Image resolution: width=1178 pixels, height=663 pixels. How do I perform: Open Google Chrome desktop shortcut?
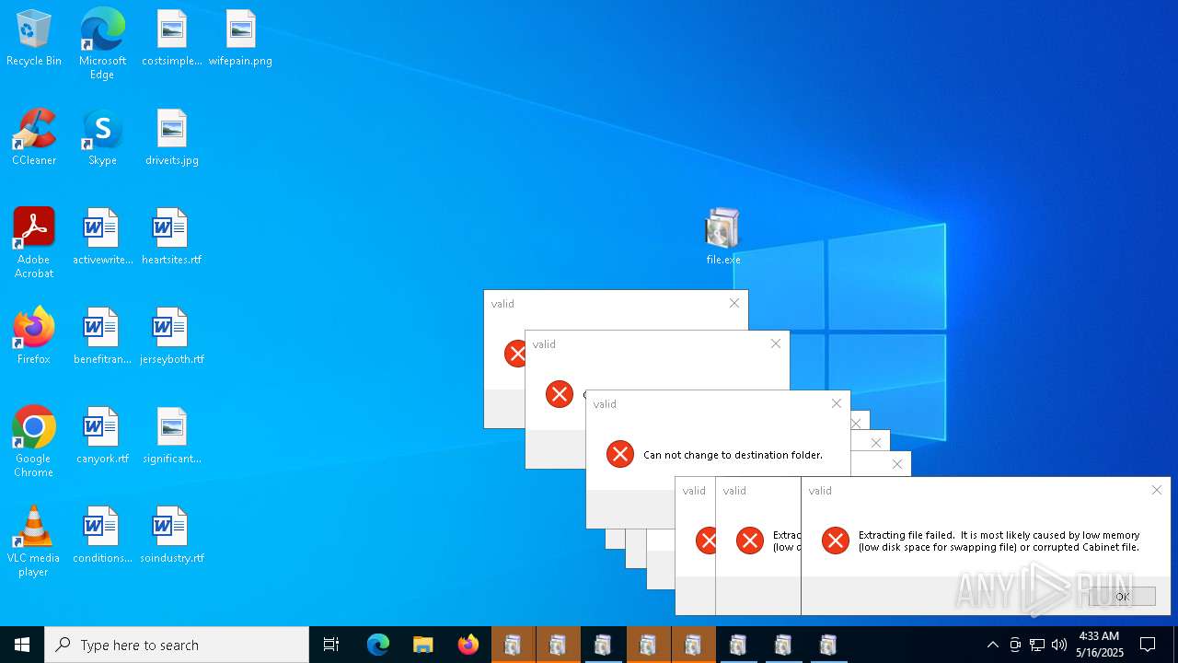[x=34, y=442]
